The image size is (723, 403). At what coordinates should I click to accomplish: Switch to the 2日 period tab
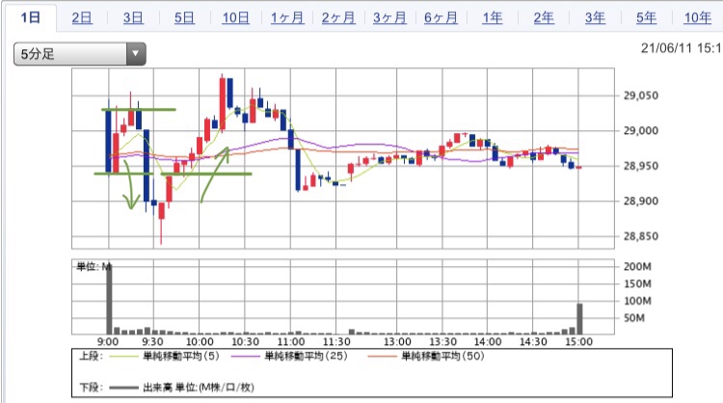(82, 17)
